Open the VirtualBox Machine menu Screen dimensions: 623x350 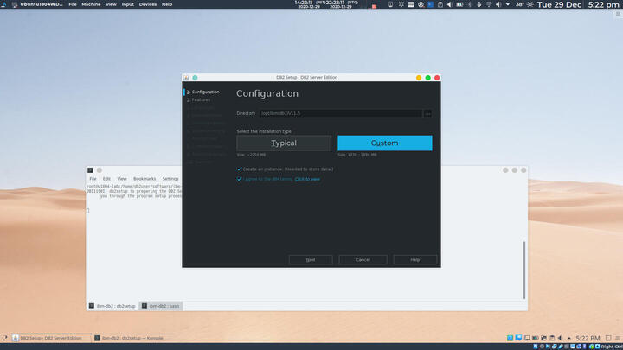[x=91, y=4]
